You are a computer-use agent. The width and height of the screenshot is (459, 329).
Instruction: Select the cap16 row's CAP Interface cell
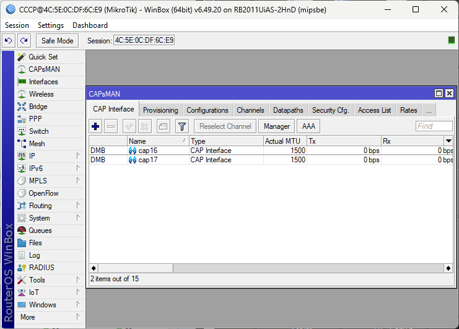pos(226,151)
